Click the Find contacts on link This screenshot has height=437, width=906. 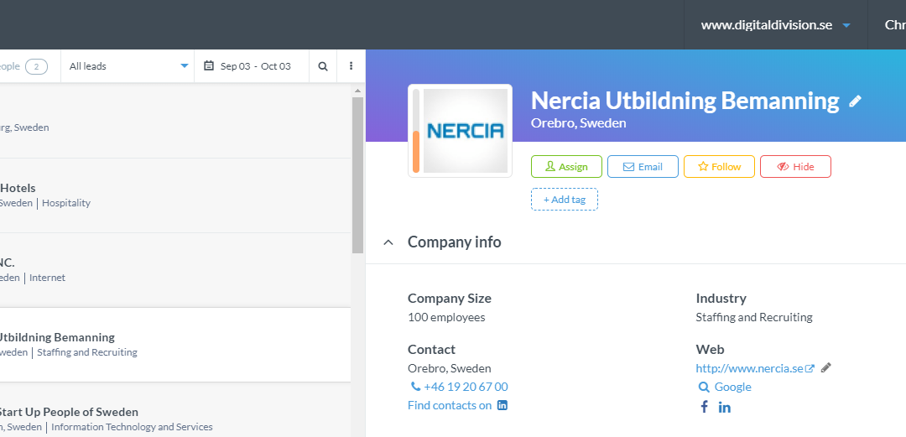click(x=450, y=405)
